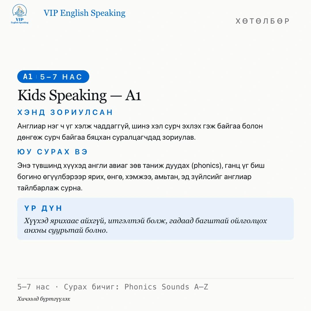The height and width of the screenshot is (311, 311).
Task: Select the Kids Speaking — A1 heading
Action: point(79,95)
